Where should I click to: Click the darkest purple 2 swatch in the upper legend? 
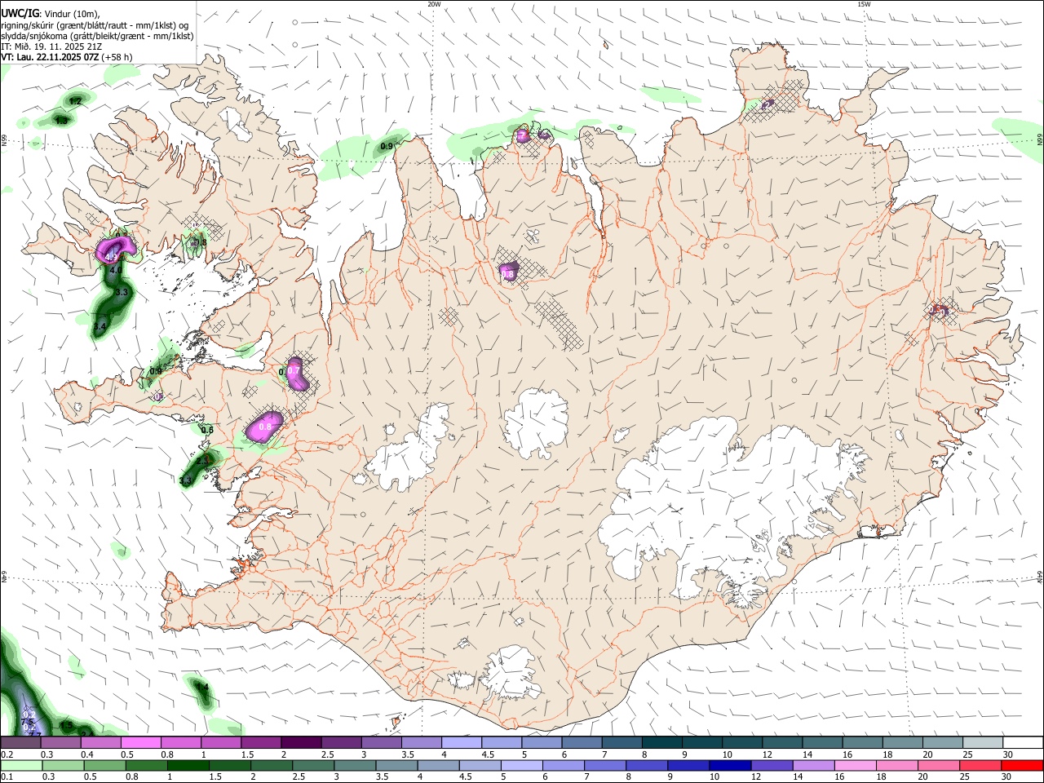300,742
